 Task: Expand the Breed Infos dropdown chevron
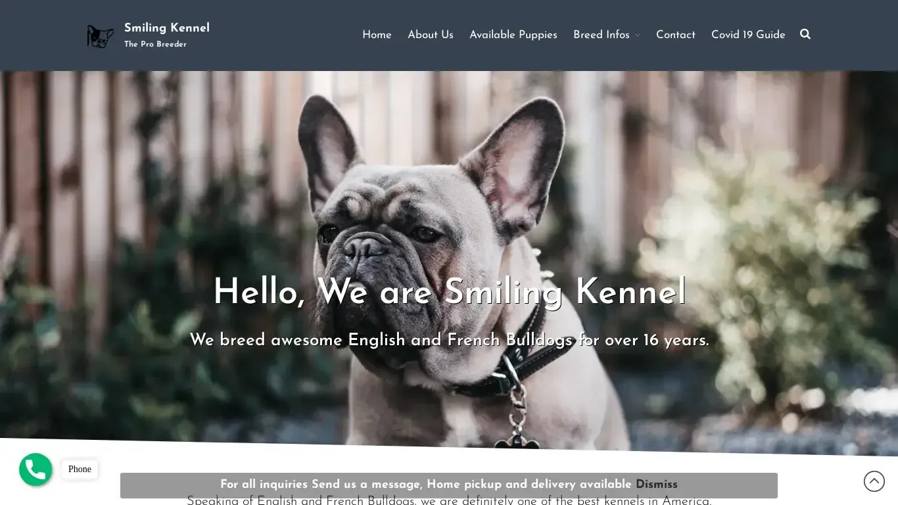tap(637, 36)
